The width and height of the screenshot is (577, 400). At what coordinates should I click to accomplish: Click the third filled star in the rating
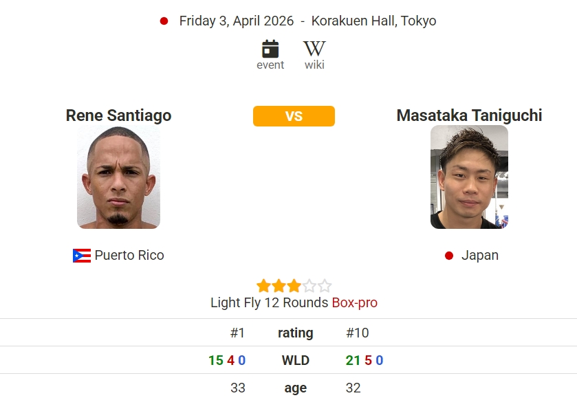294,285
